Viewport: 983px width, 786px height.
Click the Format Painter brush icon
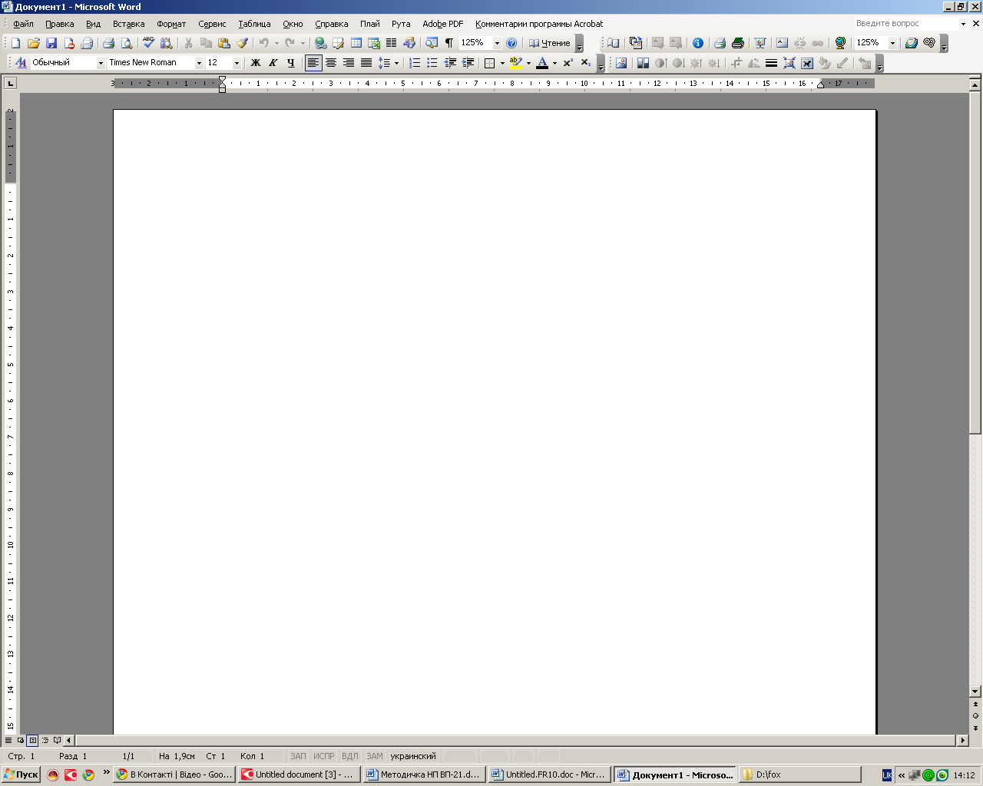tap(242, 43)
